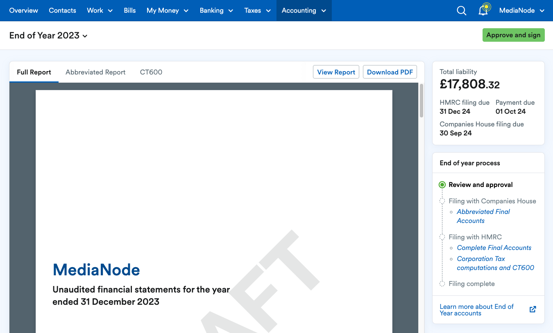This screenshot has width=553, height=333.
Task: Switch to the Abbreviated Report tab
Action: (x=95, y=72)
